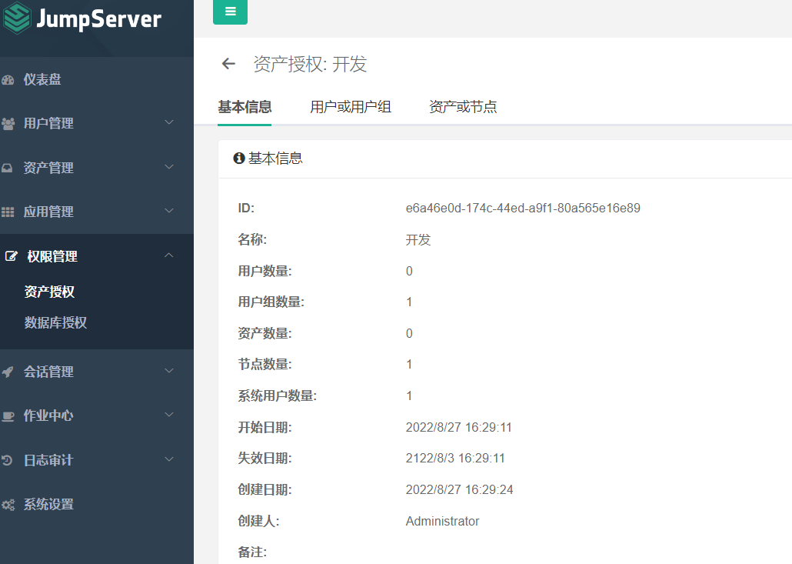This screenshot has width=792, height=564.
Task: Click the 基本信息 card heading
Action: 275,159
